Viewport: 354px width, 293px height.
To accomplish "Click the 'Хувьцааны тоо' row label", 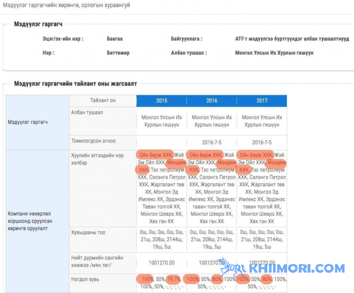I will (88, 232).
